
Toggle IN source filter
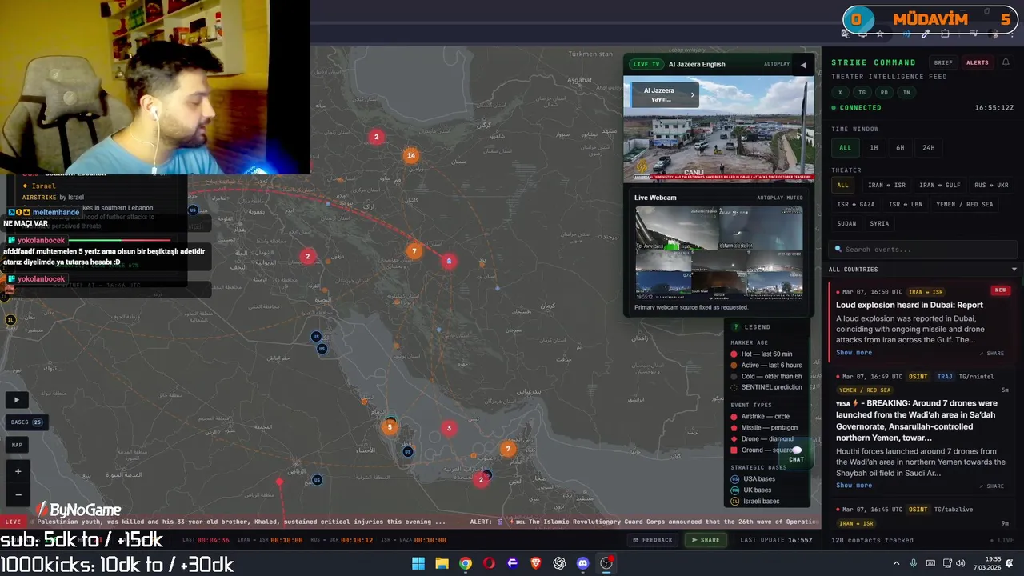(906, 93)
